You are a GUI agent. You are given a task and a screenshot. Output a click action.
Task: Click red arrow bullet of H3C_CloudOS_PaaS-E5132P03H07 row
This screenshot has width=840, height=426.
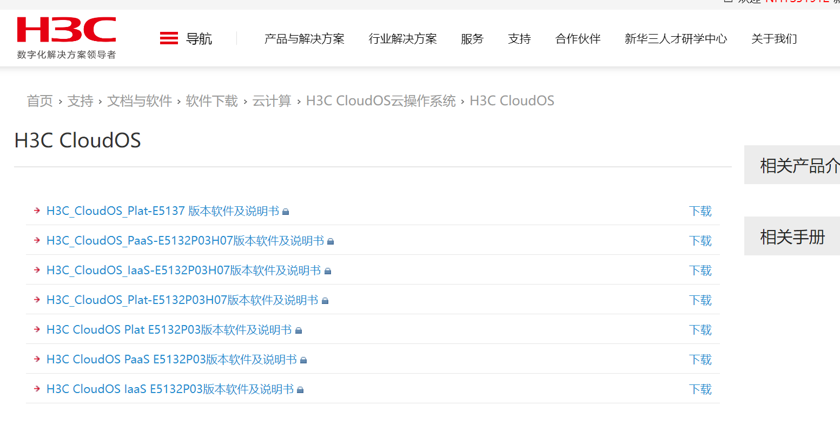[x=37, y=240]
